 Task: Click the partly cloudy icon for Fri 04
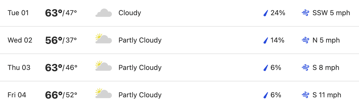103,94
